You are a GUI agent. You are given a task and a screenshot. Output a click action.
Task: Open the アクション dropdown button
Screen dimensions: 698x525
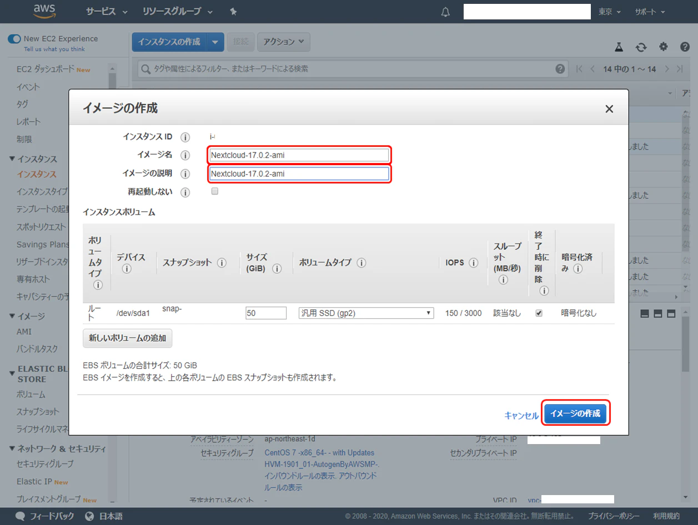click(284, 42)
